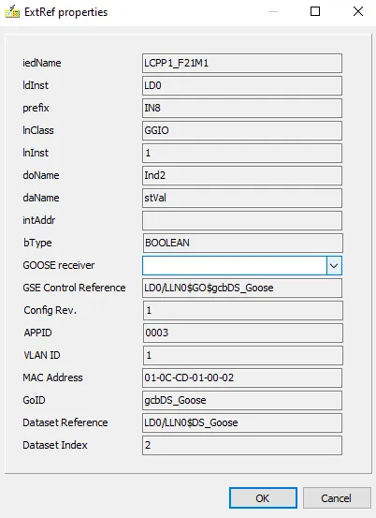
Task: Select the prefix field with IN8
Action: pos(242,108)
